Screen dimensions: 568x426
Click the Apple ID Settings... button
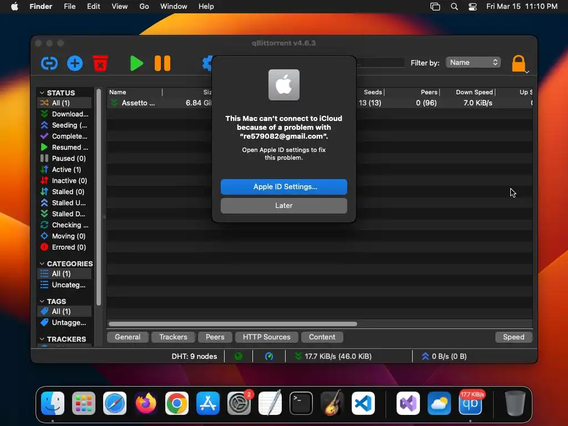(284, 187)
